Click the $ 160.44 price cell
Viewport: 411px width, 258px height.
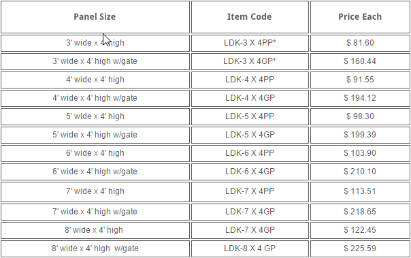pos(360,61)
